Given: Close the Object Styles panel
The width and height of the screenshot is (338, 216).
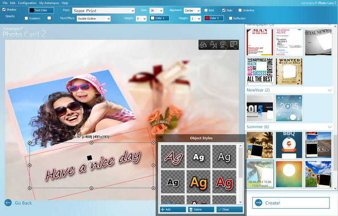Looking at the screenshot, I should coord(229,209).
